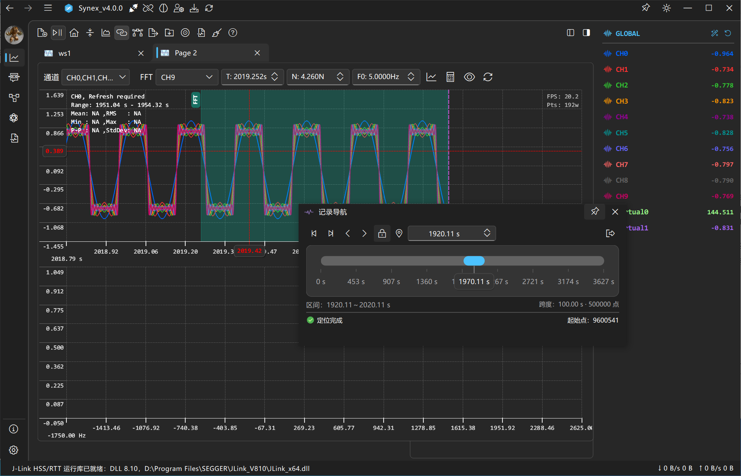
Task: Click the location pin icon in 记录导航
Action: click(x=399, y=233)
